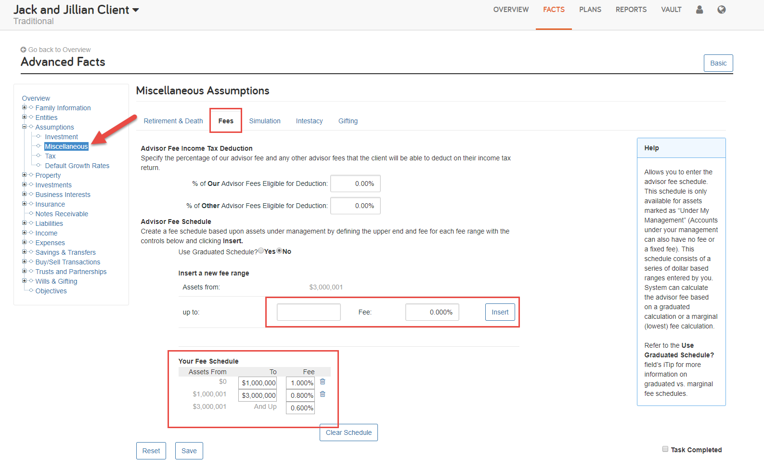Click the 'up to' amount field
764x471 pixels.
point(309,312)
